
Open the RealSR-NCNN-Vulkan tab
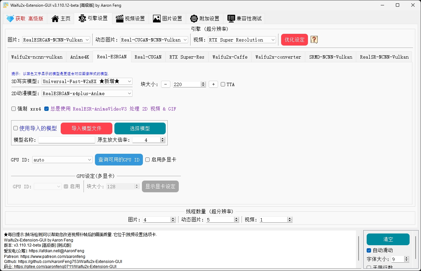384,57
